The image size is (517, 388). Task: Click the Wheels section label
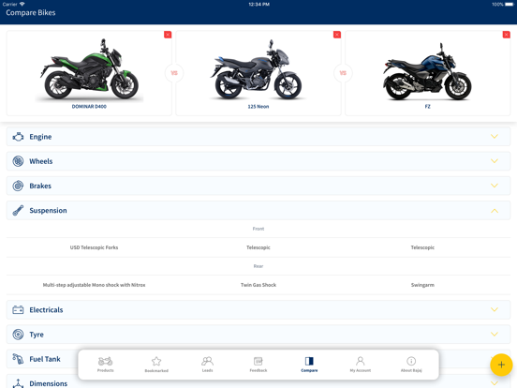pos(41,161)
